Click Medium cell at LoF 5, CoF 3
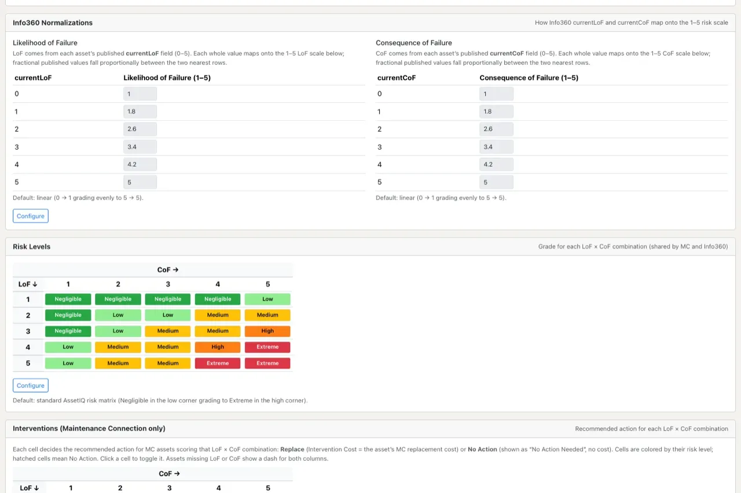 pos(168,364)
